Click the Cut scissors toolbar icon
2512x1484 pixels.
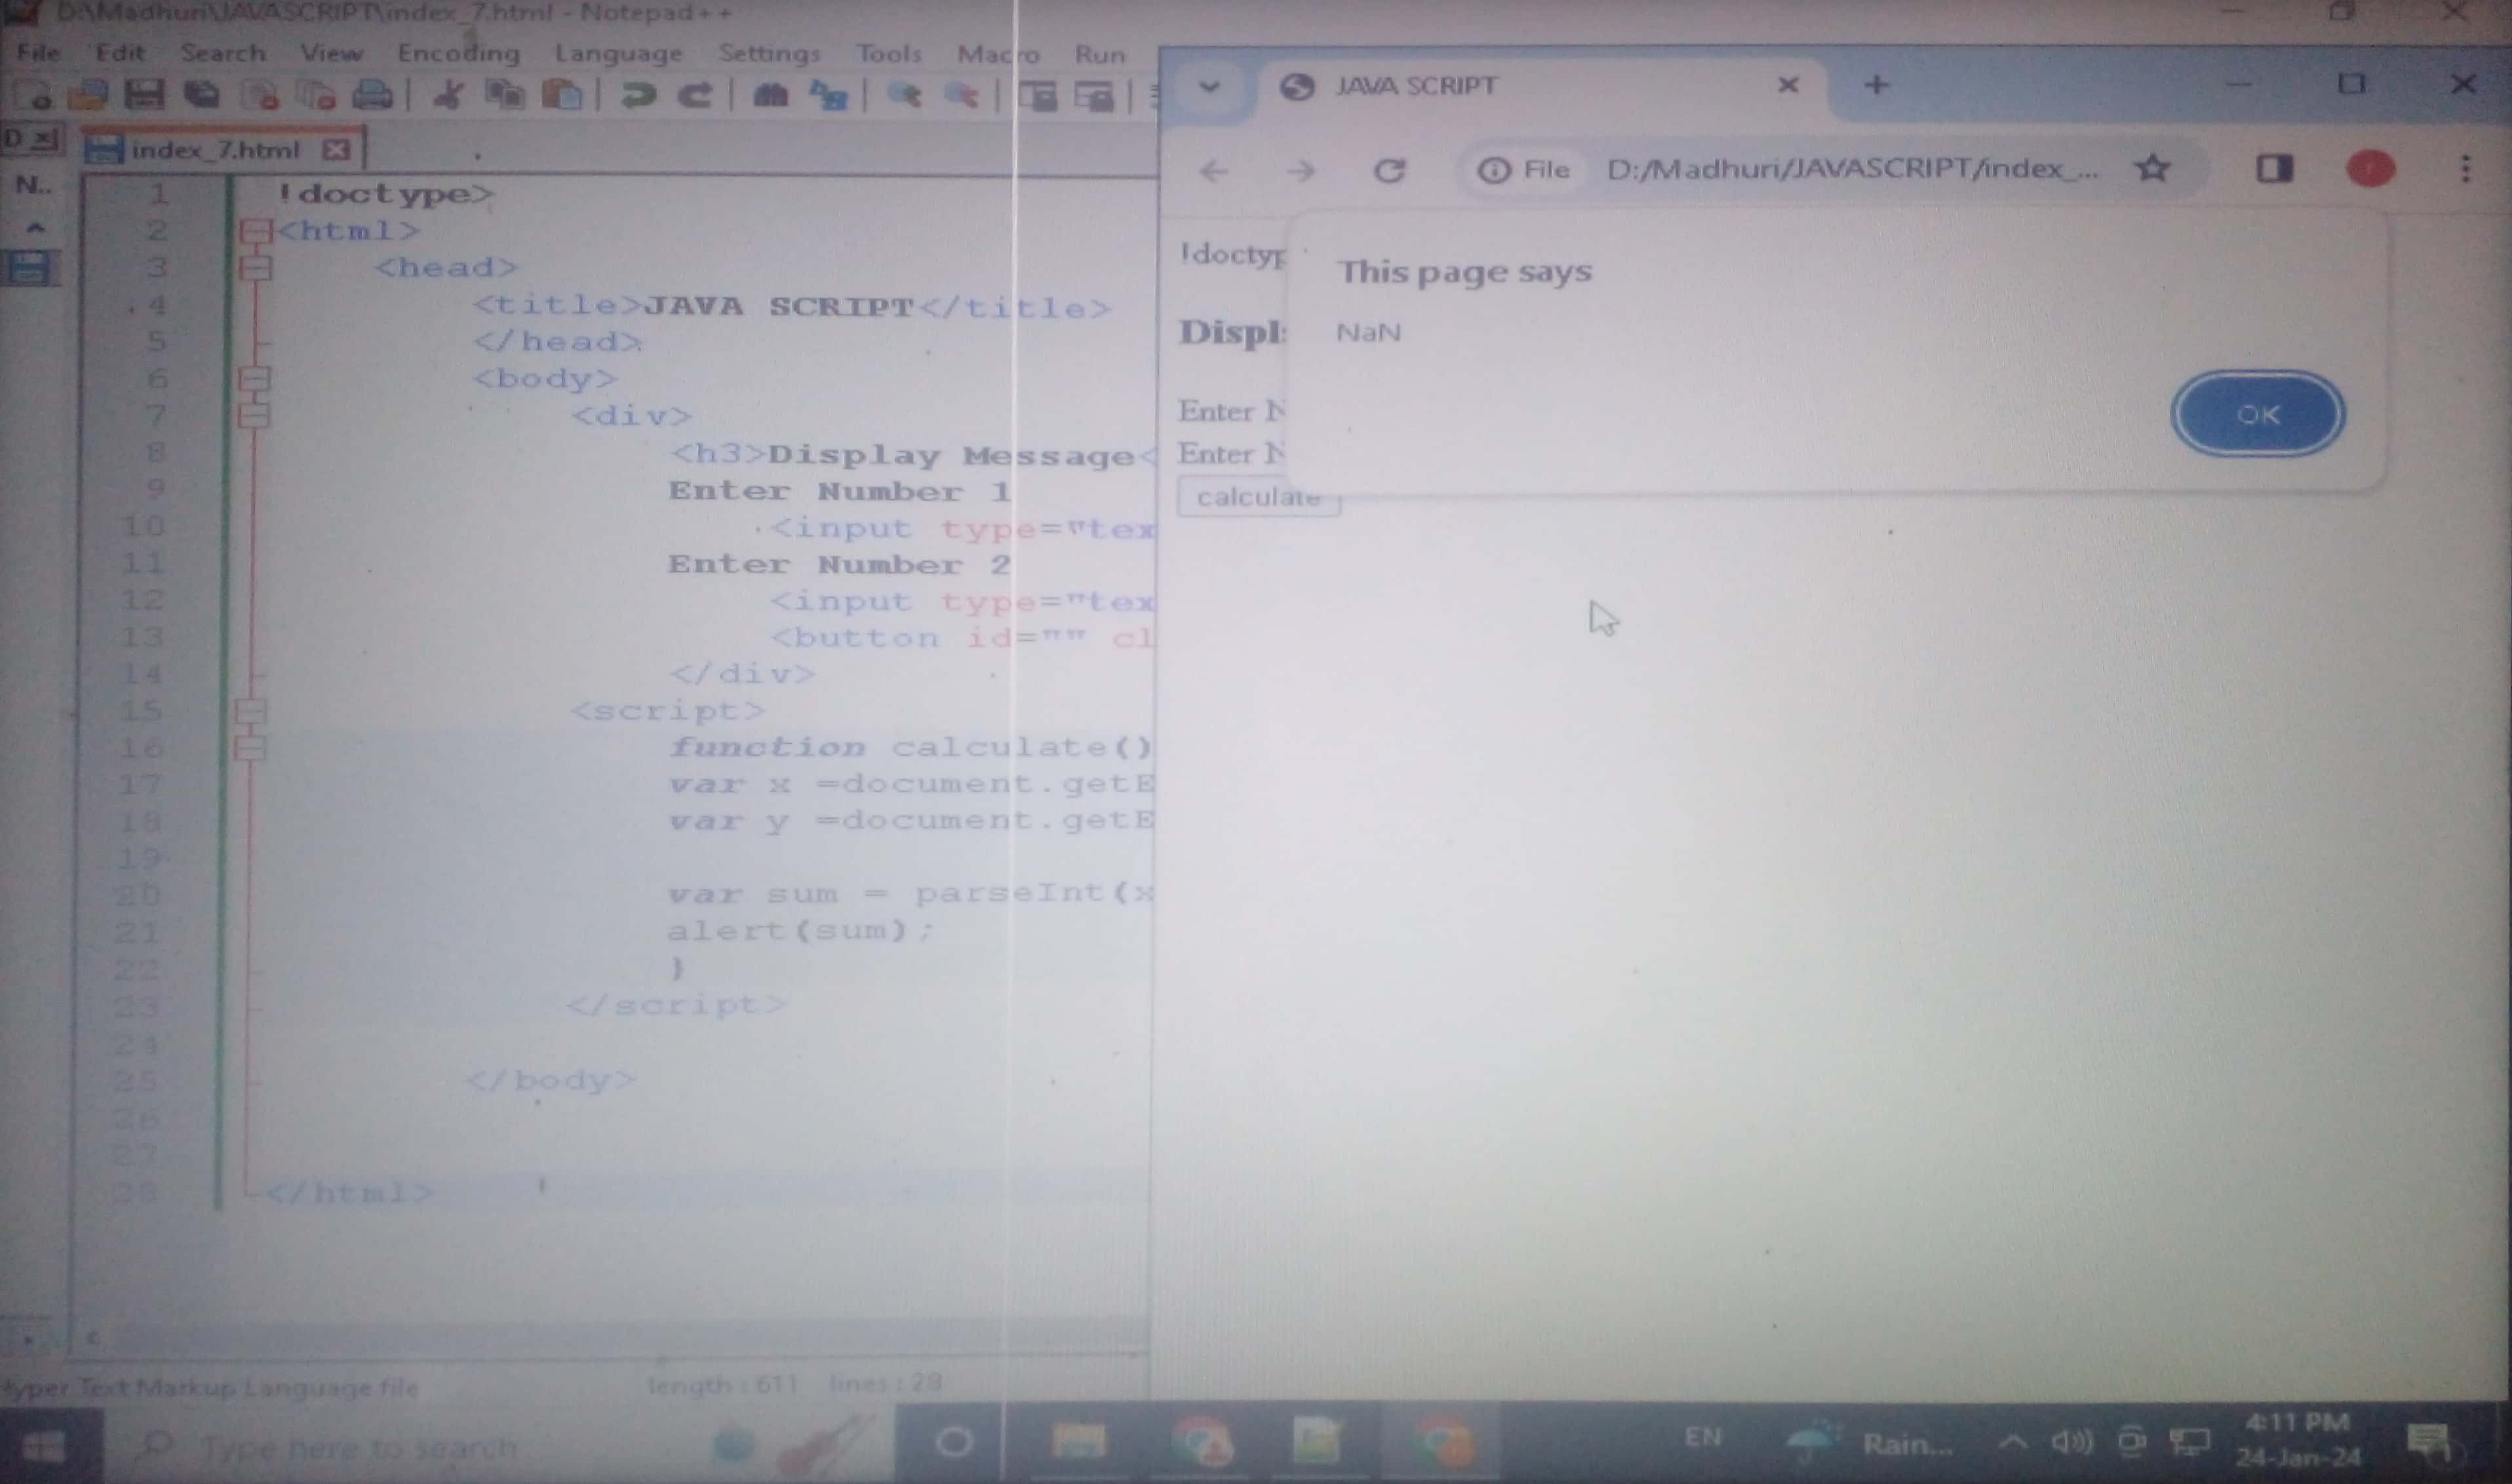pos(448,95)
